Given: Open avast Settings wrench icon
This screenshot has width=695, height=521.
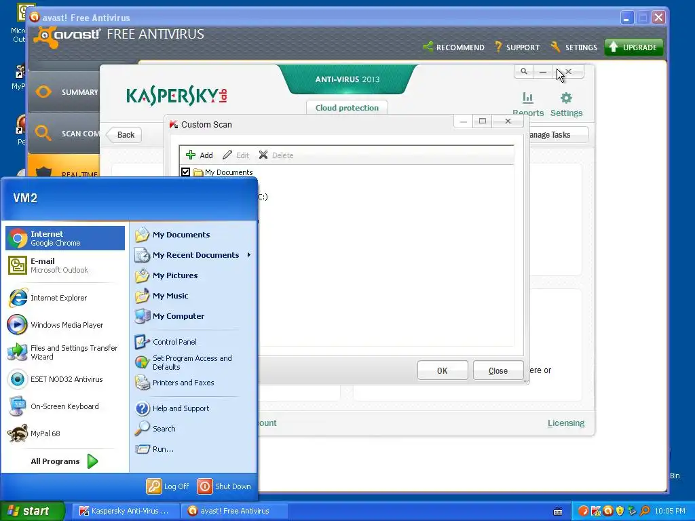Looking at the screenshot, I should click(x=555, y=47).
